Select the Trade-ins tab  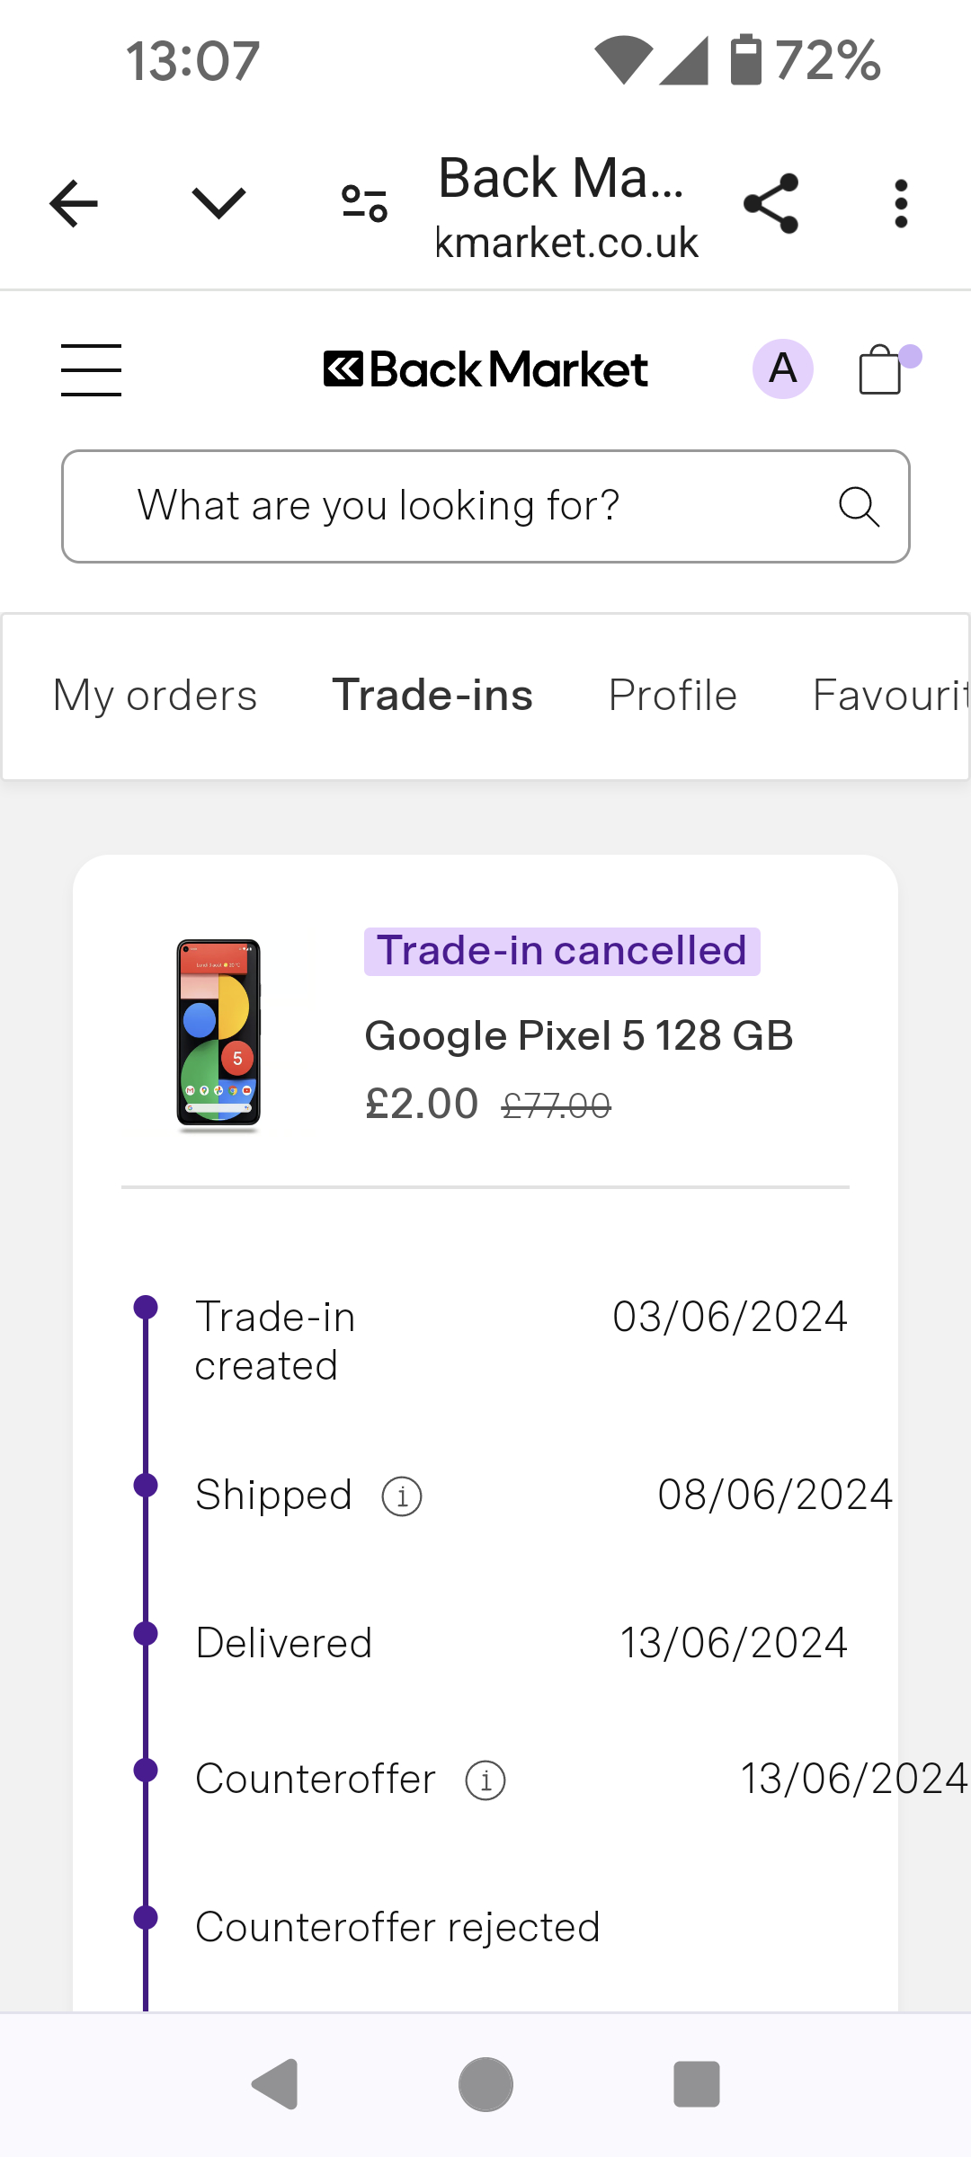pyautogui.click(x=432, y=696)
